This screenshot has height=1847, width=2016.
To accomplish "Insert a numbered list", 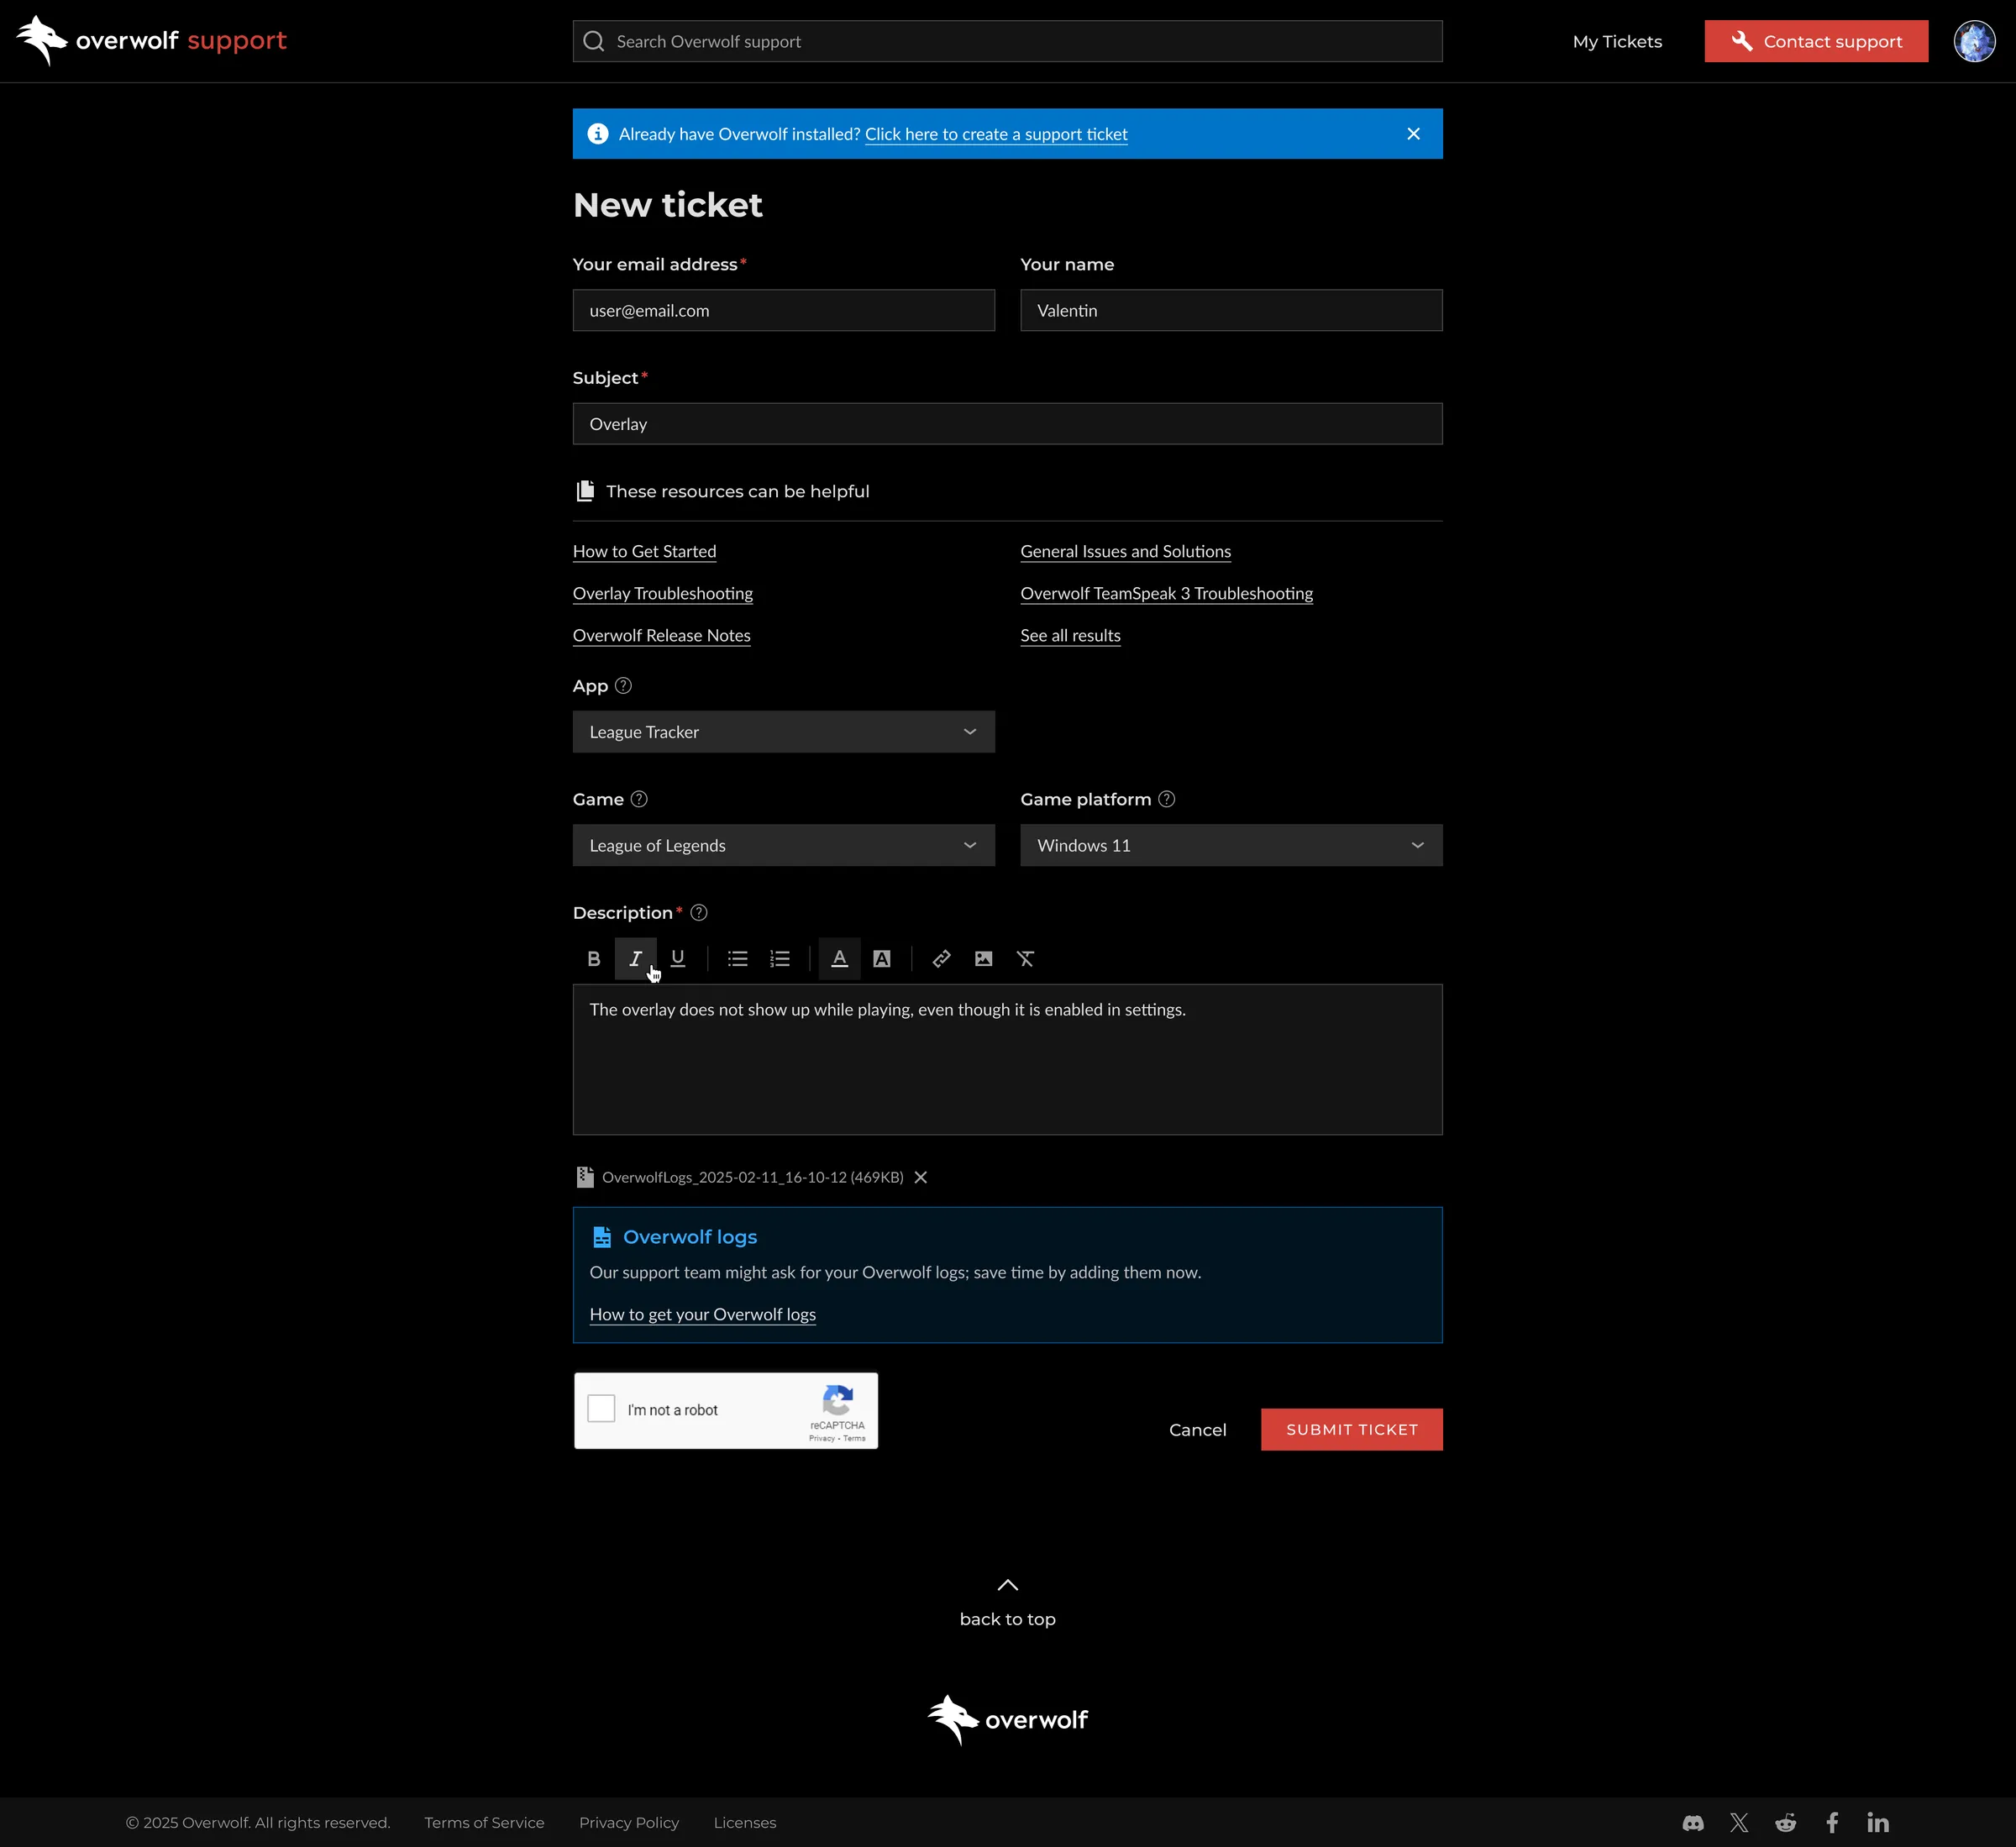I will (780, 959).
